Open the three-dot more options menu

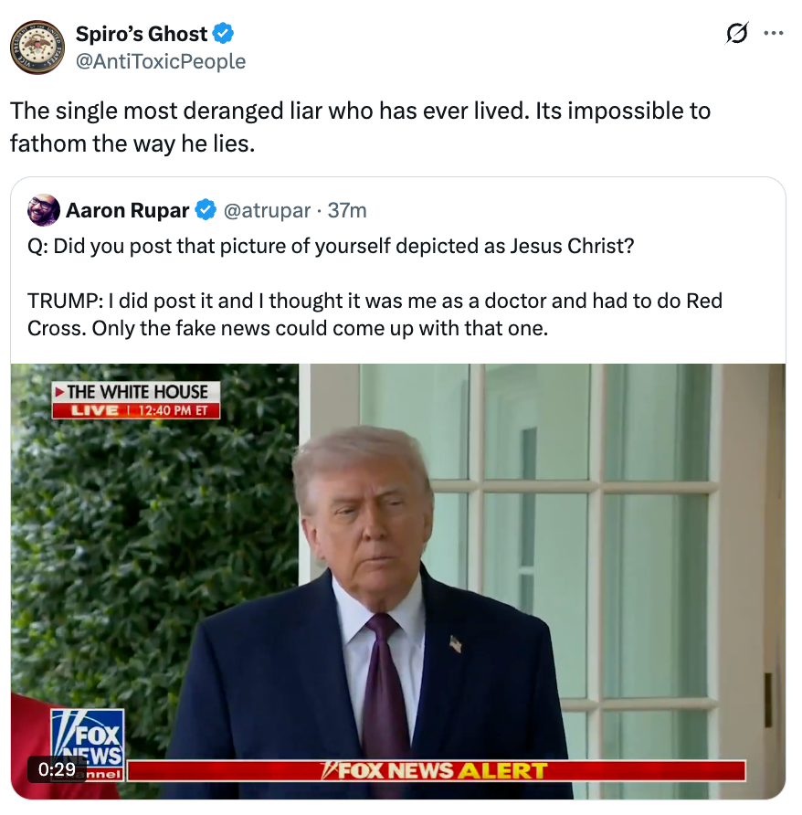(774, 33)
